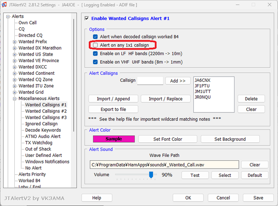
Task: Open Wanted Callsigns #2 settings
Action: pos(46,111)
